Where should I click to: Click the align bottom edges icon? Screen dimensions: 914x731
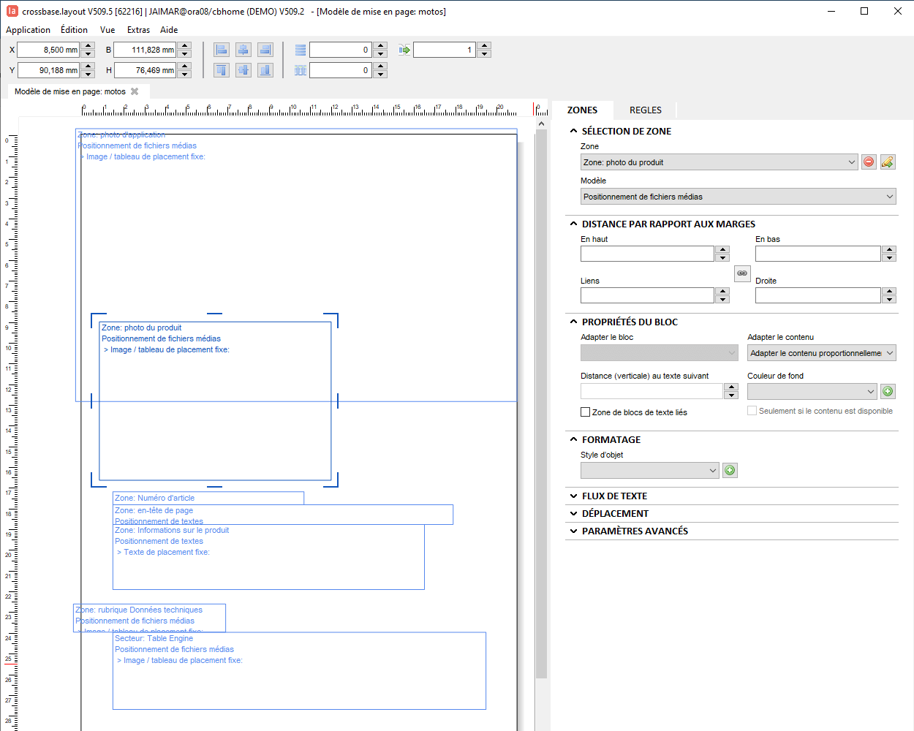[x=265, y=70]
